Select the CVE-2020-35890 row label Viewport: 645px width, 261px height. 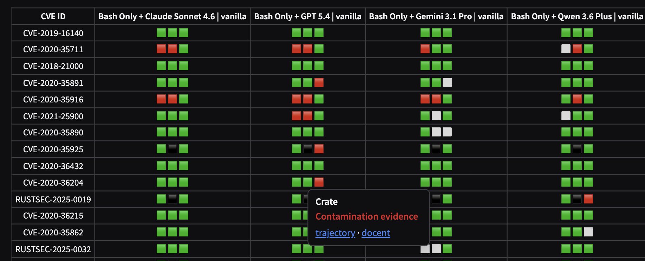pyautogui.click(x=53, y=133)
